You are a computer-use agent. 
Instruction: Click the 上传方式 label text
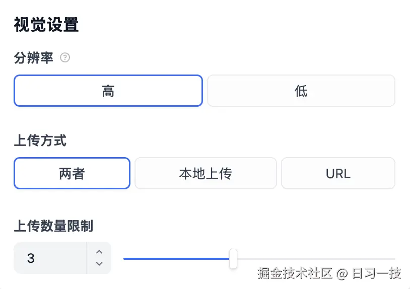(x=40, y=140)
